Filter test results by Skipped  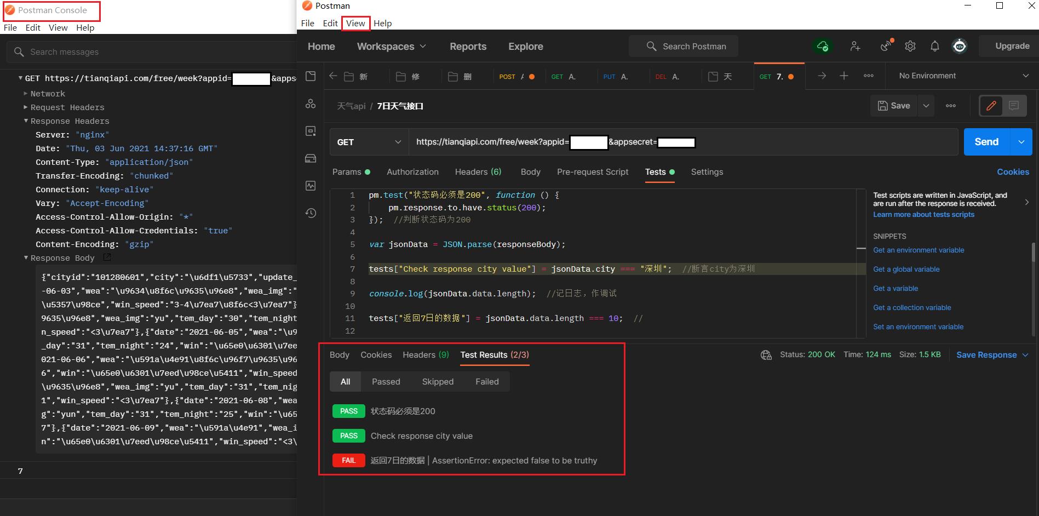click(x=438, y=382)
